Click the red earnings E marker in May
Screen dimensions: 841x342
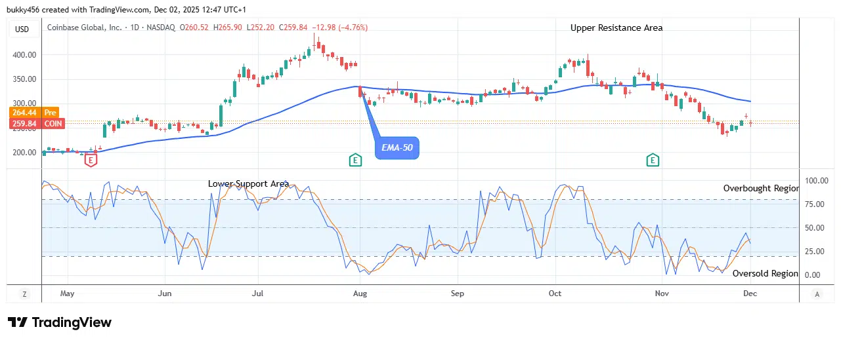pyautogui.click(x=91, y=159)
